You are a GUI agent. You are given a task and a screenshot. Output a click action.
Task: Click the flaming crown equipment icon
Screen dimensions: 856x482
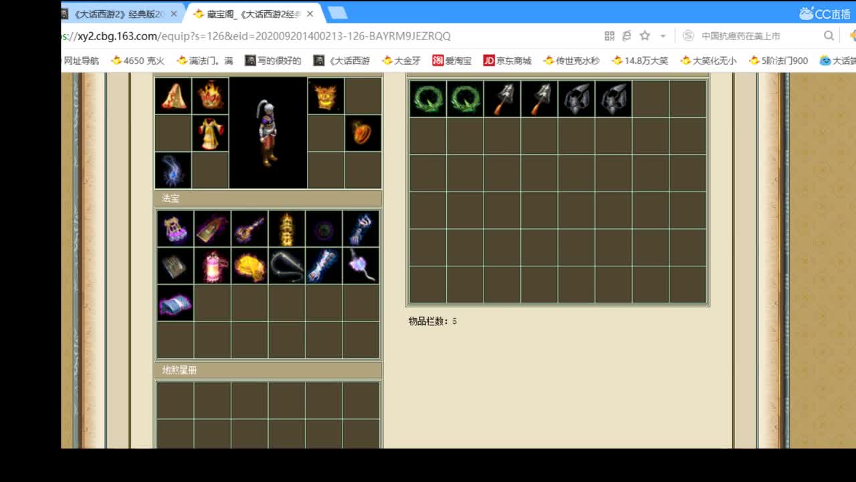click(x=211, y=96)
